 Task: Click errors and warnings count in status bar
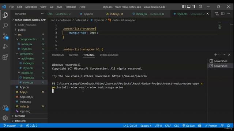pos(32,126)
